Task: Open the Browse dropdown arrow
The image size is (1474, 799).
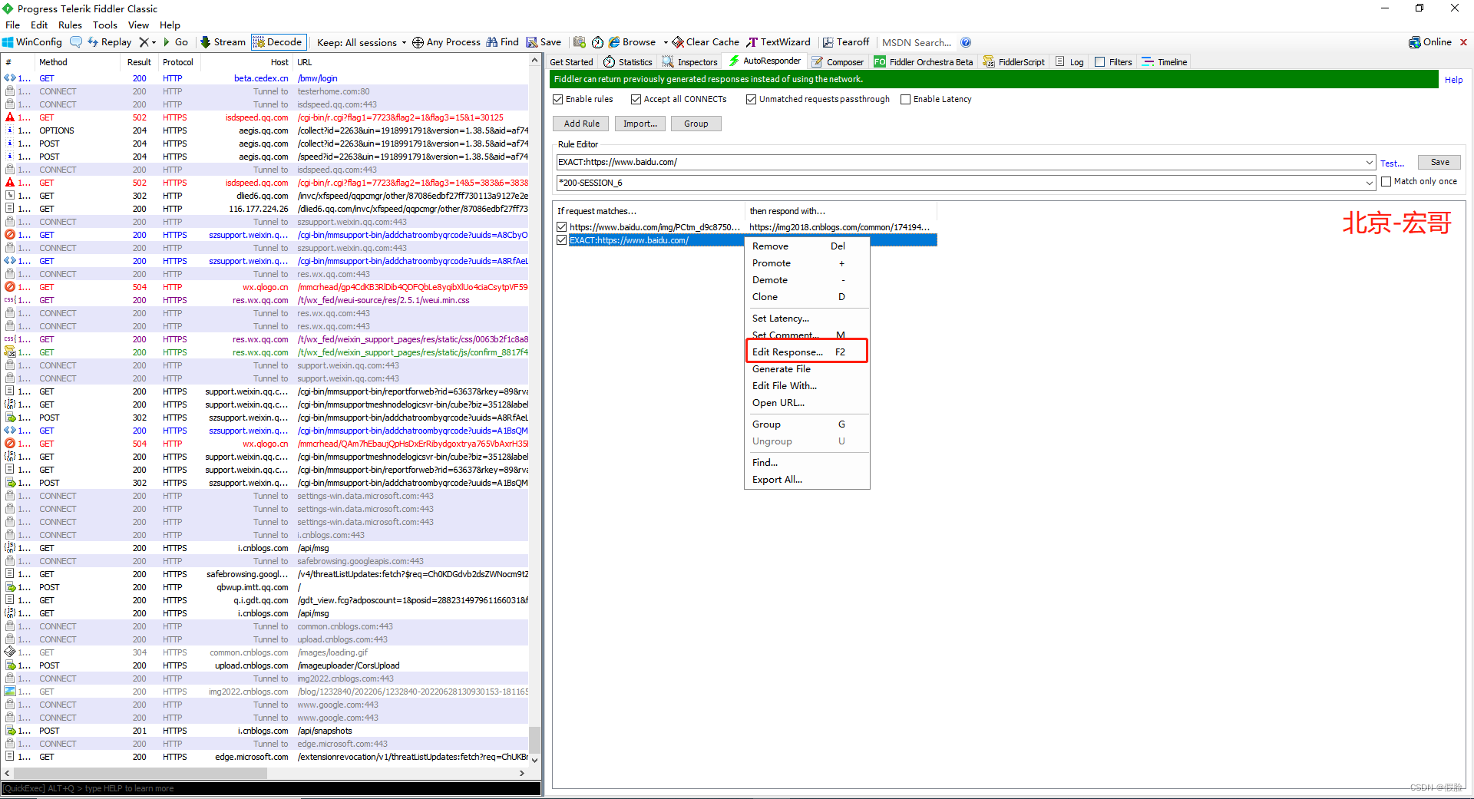Action: click(666, 42)
